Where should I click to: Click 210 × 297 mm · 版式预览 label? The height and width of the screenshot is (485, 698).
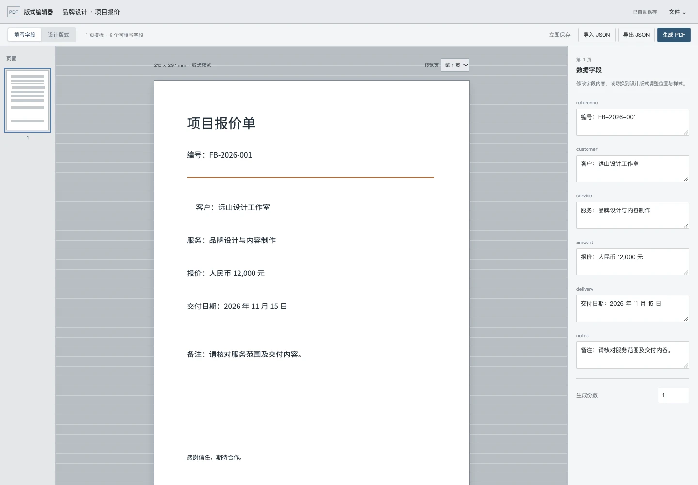pos(182,65)
